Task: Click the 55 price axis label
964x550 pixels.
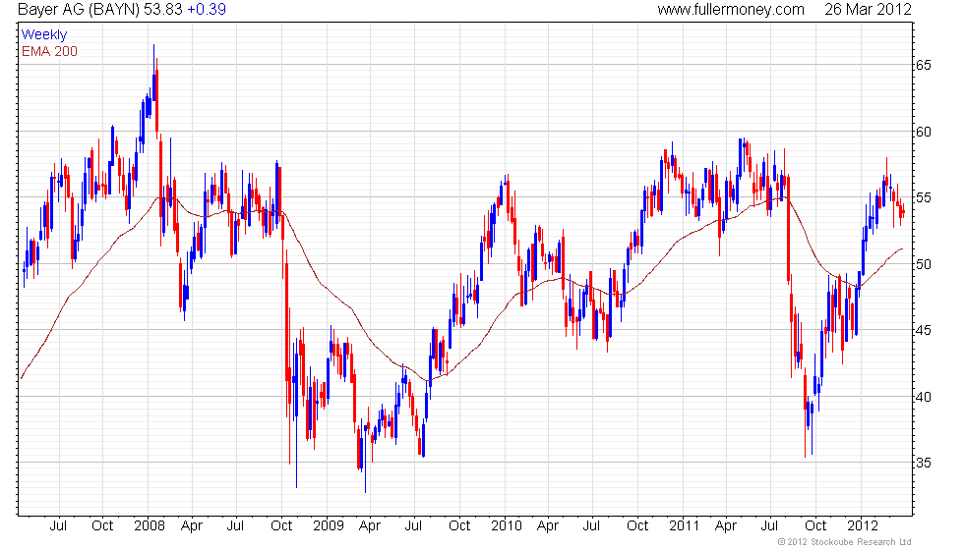Action: [x=924, y=198]
